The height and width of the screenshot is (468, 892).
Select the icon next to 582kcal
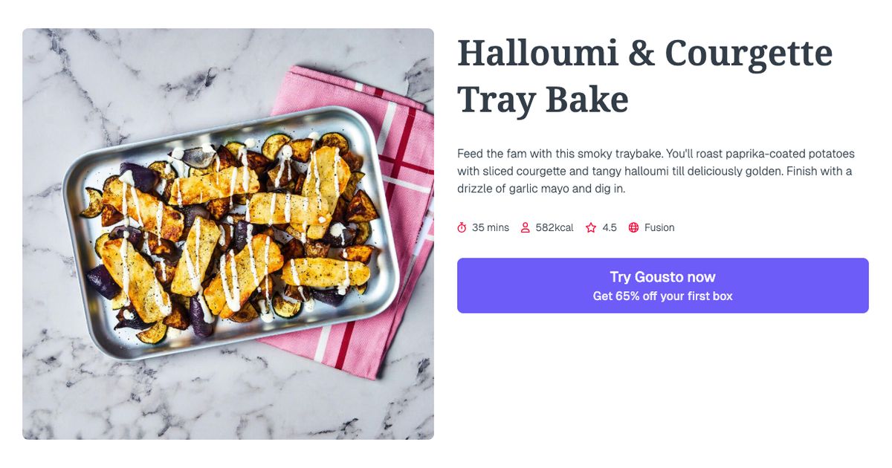tap(524, 227)
